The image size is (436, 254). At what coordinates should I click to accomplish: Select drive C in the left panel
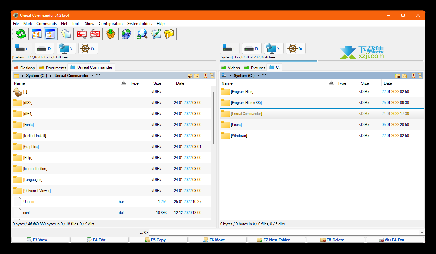(22, 48)
